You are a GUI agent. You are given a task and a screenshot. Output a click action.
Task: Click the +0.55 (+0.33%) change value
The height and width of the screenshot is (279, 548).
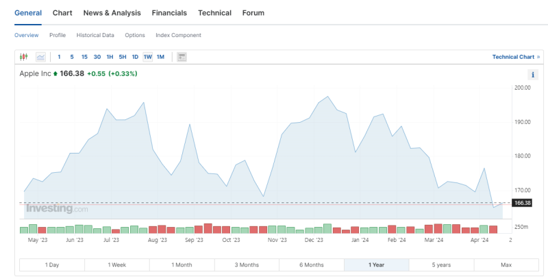point(112,74)
